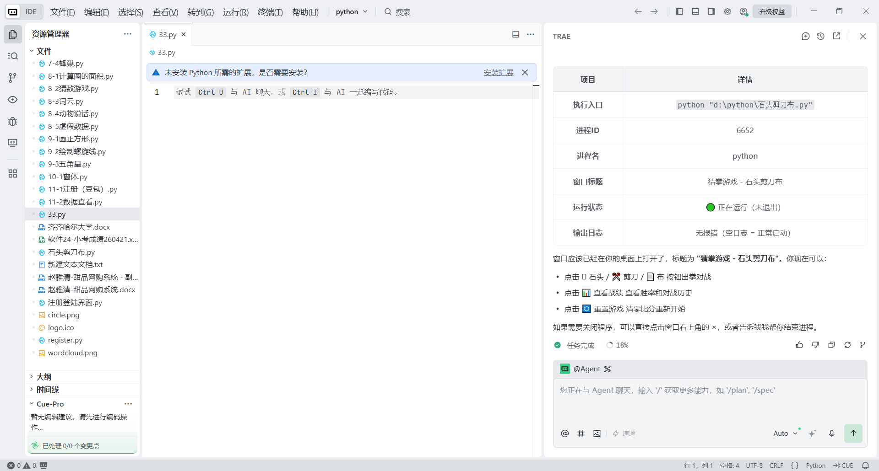
Task: Open the 编辑(E) menu
Action: pyautogui.click(x=97, y=12)
